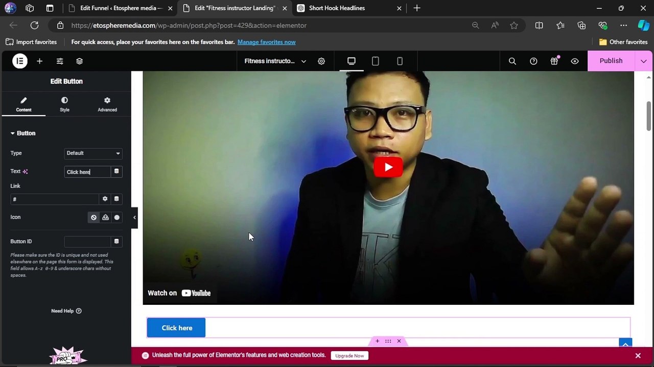Open AI text generator beside Text label

click(x=25, y=172)
